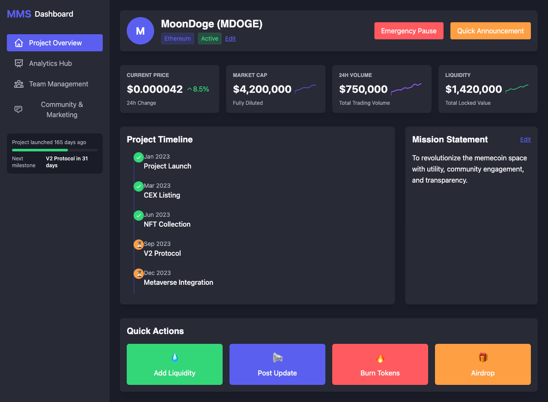Click the Team Management people icon
Image resolution: width=548 pixels, height=402 pixels.
(x=18, y=84)
